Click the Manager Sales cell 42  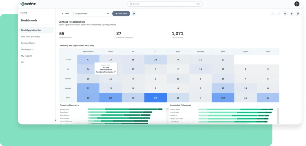pos(223,88)
